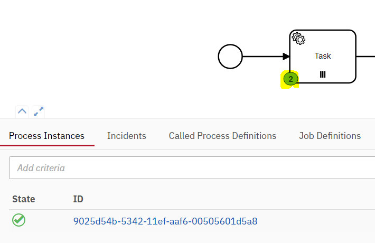Click the service task gear icon
This screenshot has width=375, height=243.
[298, 39]
